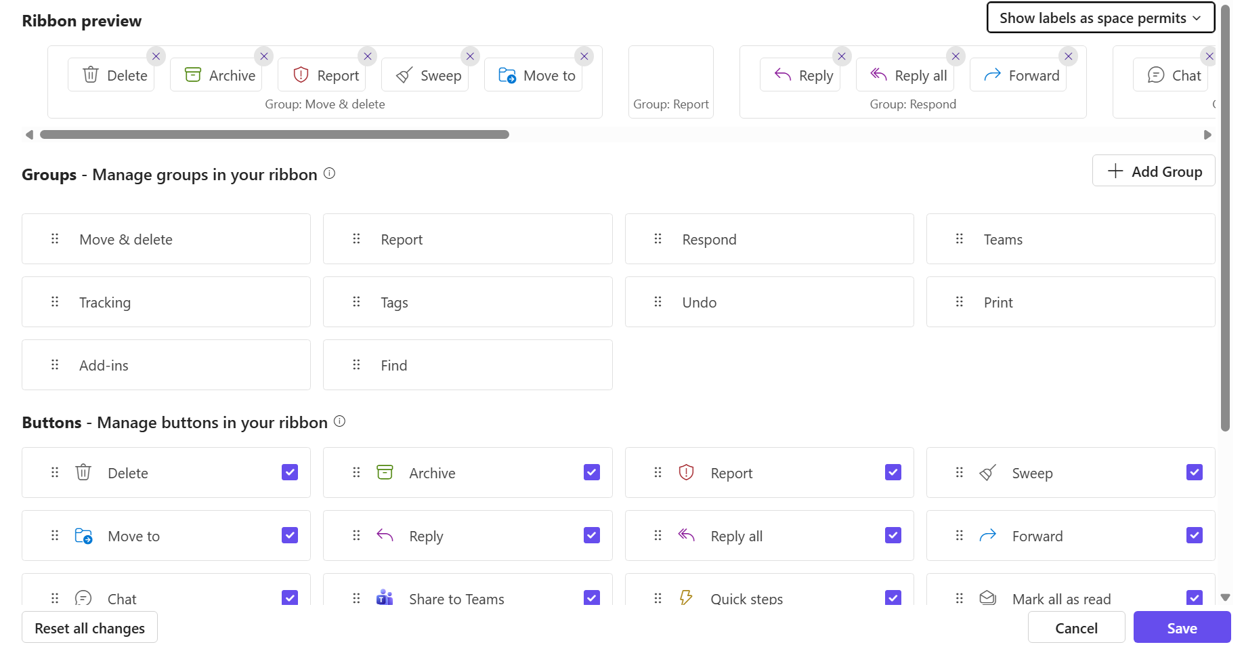
Task: Click the info icon next to Groups heading
Action: click(329, 173)
